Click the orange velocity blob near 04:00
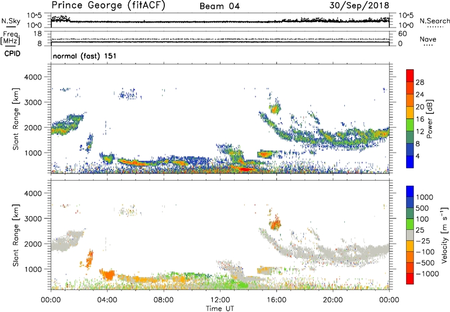This screenshot has height=312, width=450. [x=108, y=275]
